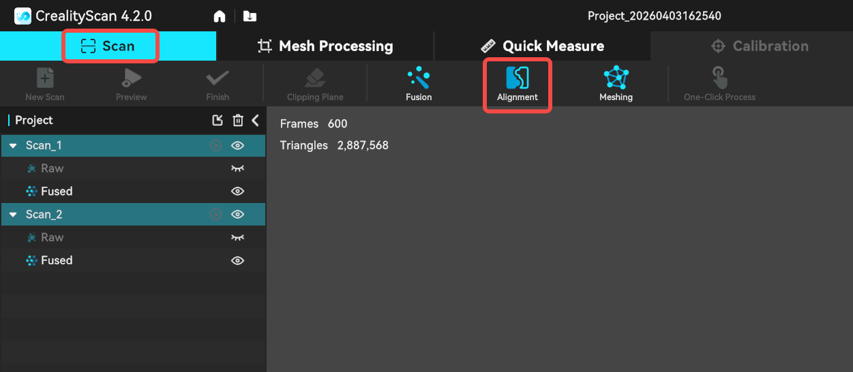Delete selected item with trash icon
Viewport: 853px width, 372px height.
click(237, 121)
